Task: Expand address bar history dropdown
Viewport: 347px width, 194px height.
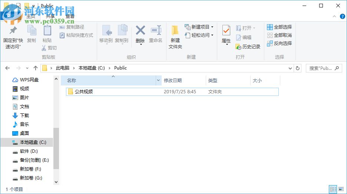Action: 290,68
